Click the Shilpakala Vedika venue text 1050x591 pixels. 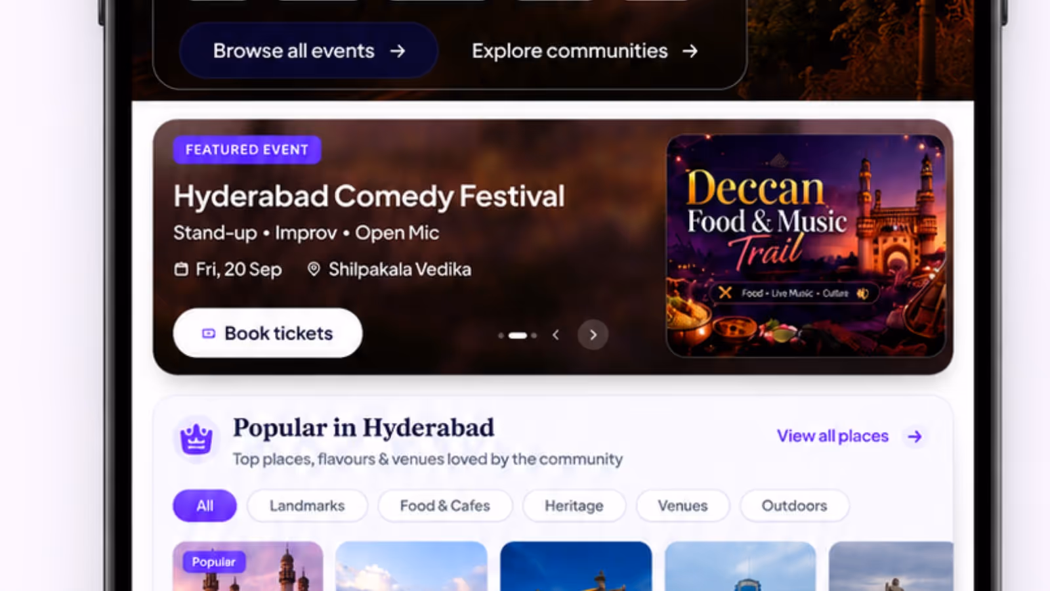(400, 269)
